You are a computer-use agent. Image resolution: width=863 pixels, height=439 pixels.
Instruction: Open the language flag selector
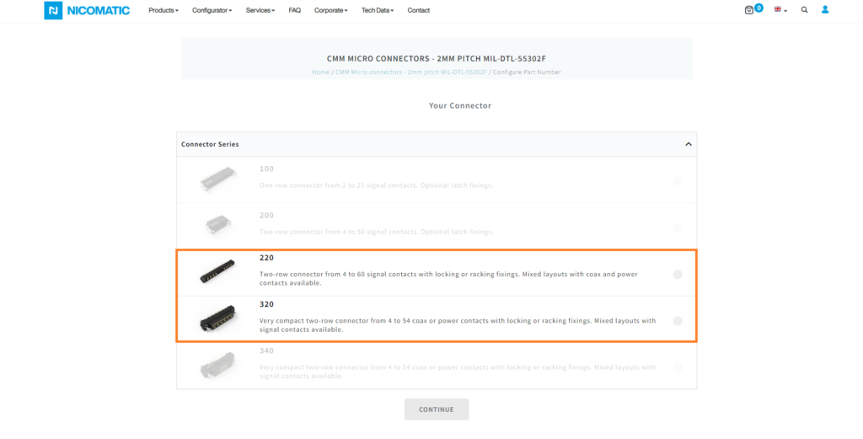click(780, 10)
